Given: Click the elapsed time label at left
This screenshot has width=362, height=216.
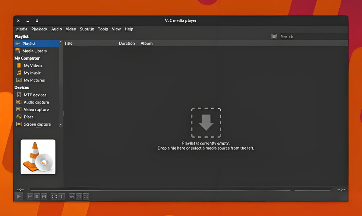Looking at the screenshot, I should click(x=21, y=190).
